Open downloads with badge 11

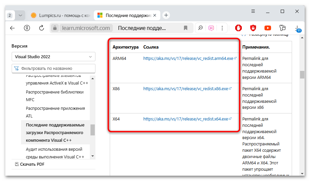298,29
